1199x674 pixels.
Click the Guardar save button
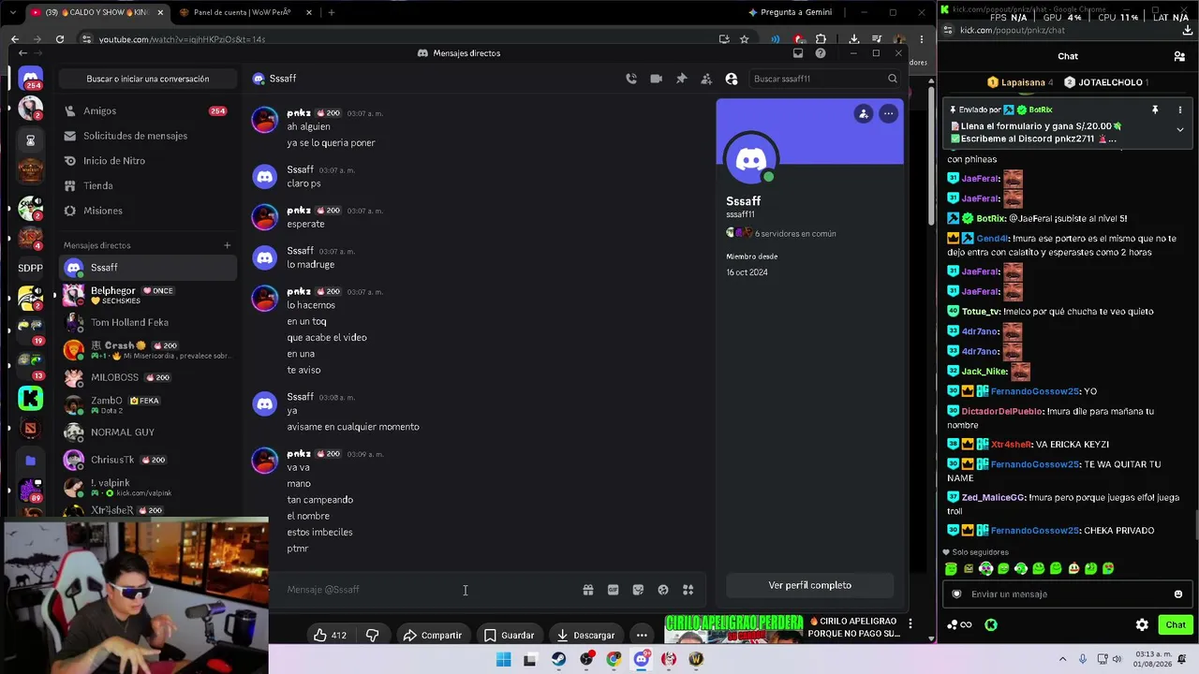(509, 636)
